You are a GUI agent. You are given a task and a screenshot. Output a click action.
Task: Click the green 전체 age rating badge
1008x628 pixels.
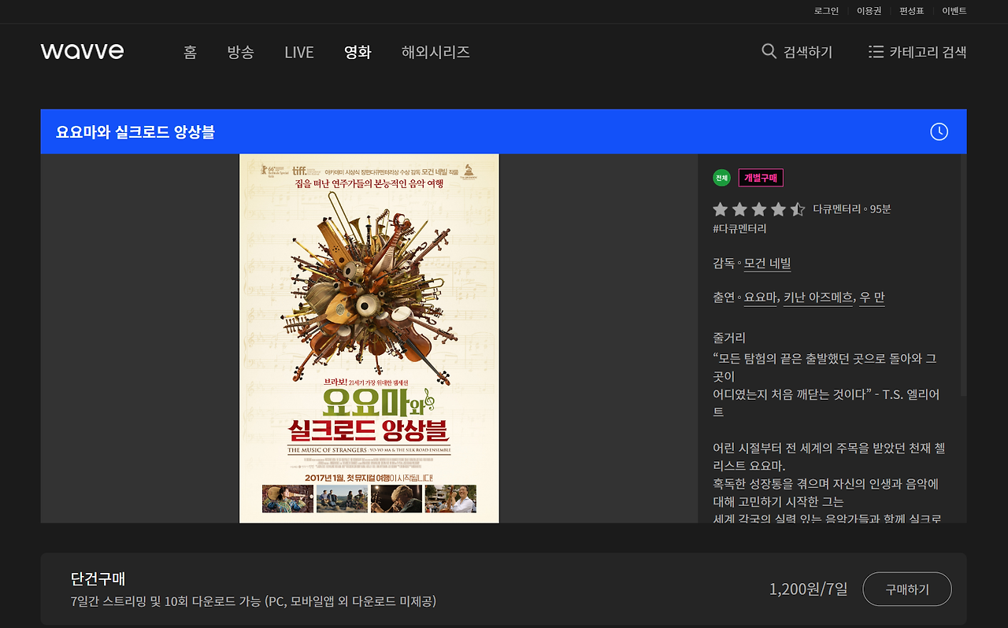coord(721,177)
